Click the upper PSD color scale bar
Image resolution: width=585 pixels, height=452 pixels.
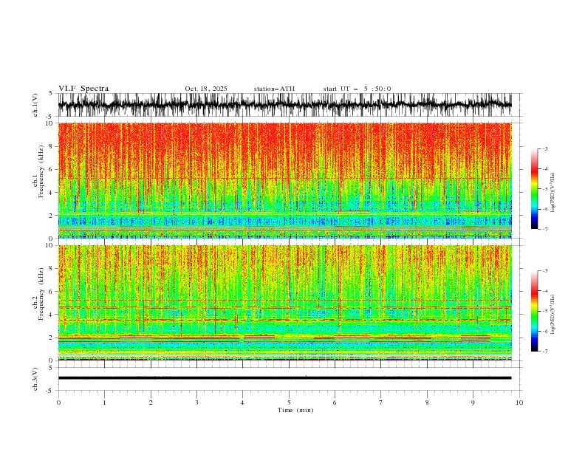pyautogui.click(x=535, y=189)
